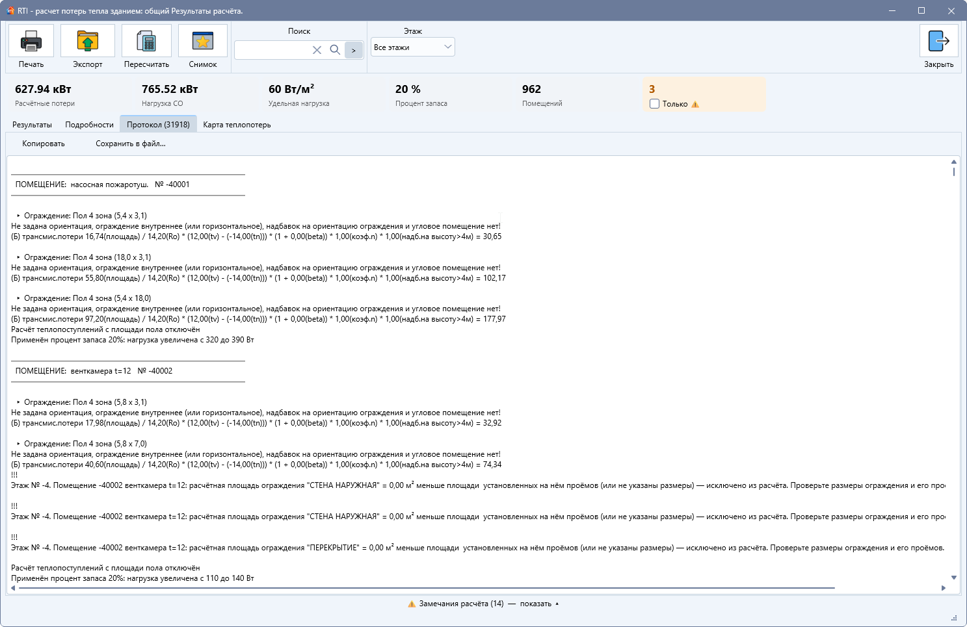This screenshot has height=627, width=967.
Task: Click 'Замечания расчёта (14)' text
Action: click(461, 604)
